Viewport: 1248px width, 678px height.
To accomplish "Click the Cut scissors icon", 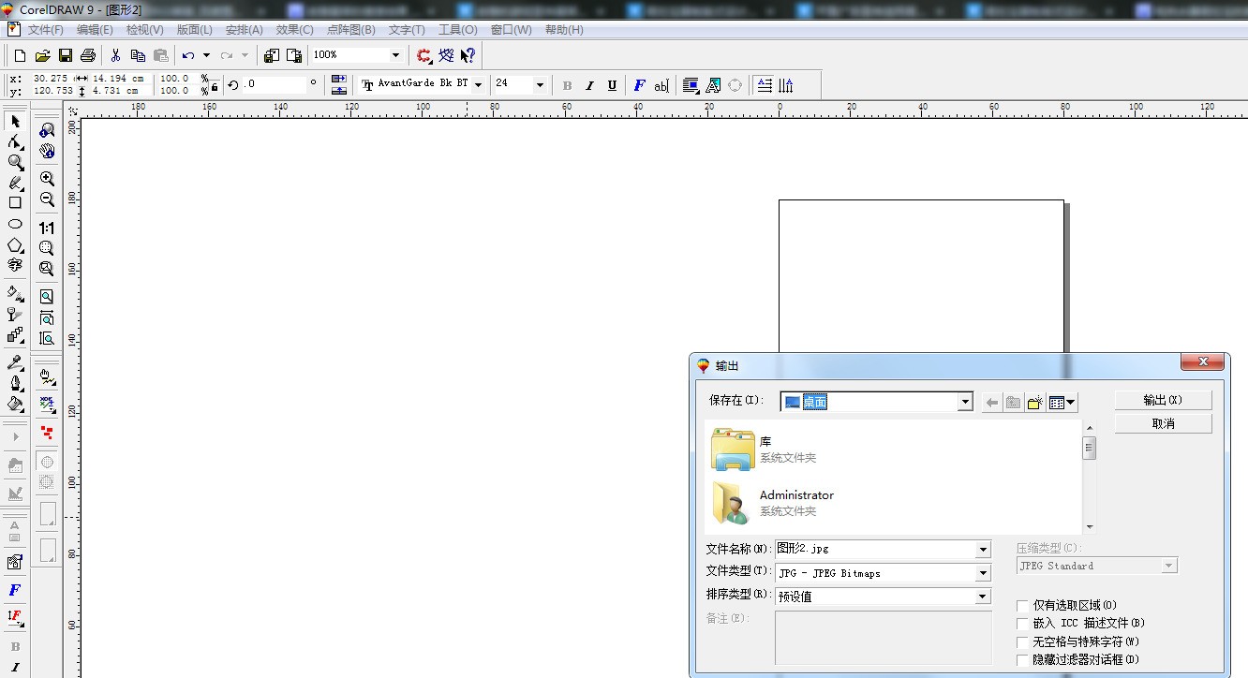I will tap(116, 55).
